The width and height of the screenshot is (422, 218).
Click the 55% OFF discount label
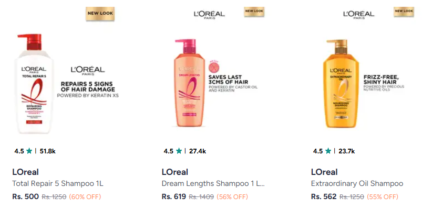point(383,197)
